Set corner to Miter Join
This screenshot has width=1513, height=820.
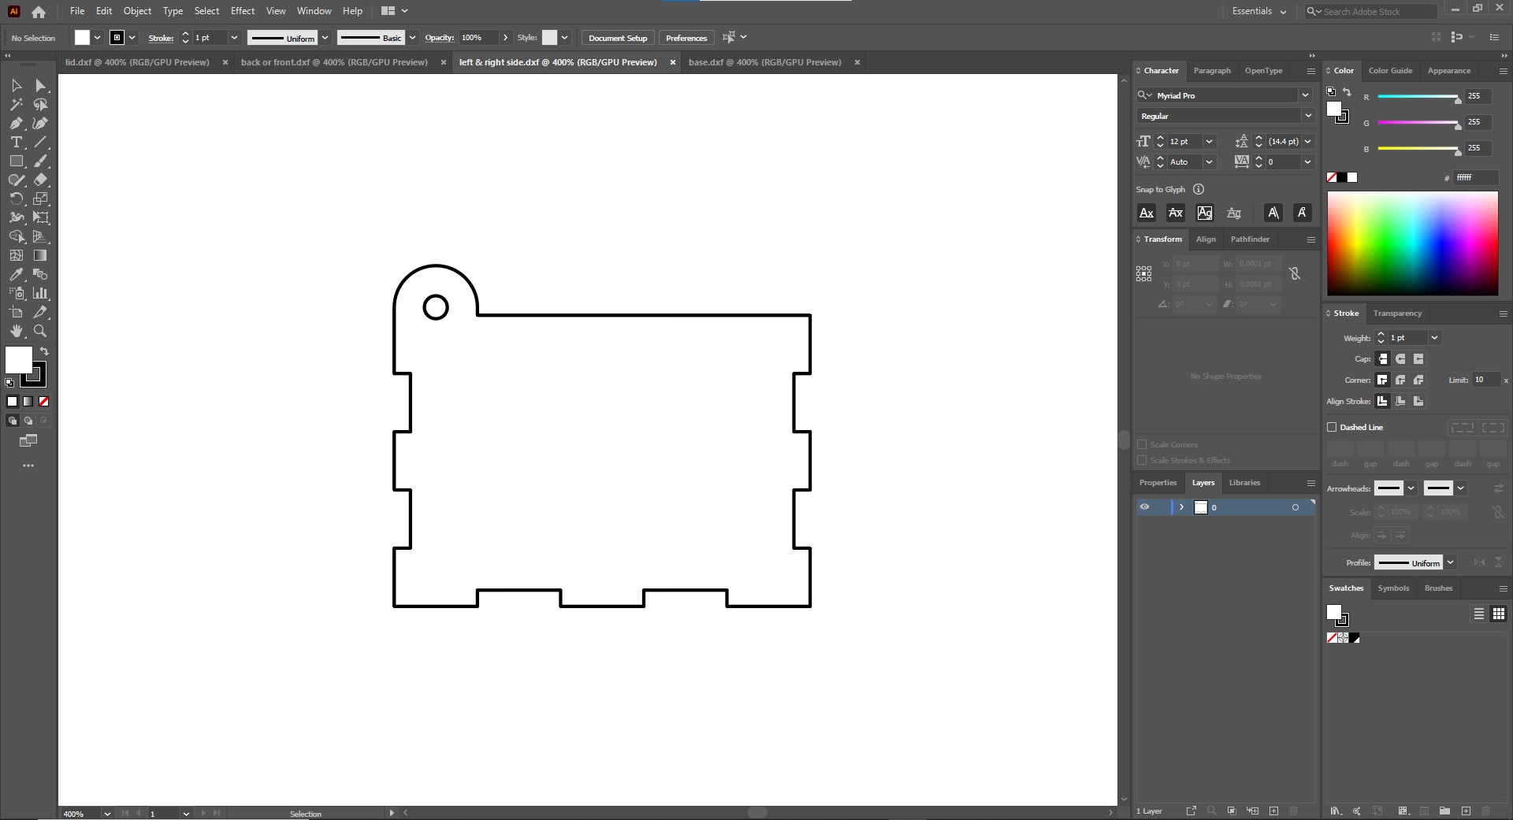click(1382, 380)
